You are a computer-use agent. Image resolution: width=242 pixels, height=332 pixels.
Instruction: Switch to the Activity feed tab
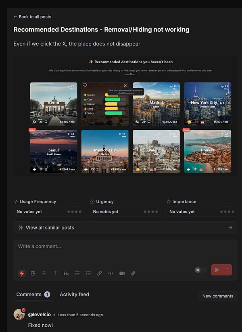point(74,294)
